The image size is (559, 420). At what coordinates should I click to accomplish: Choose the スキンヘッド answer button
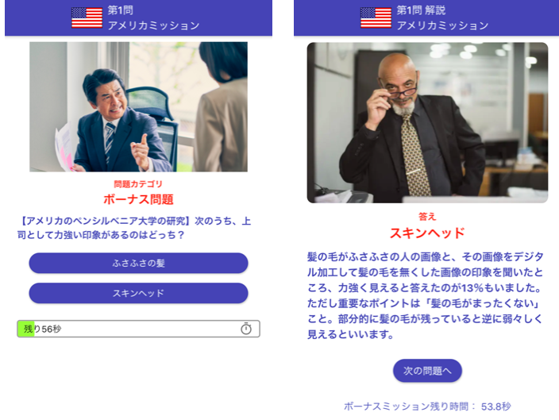point(138,293)
